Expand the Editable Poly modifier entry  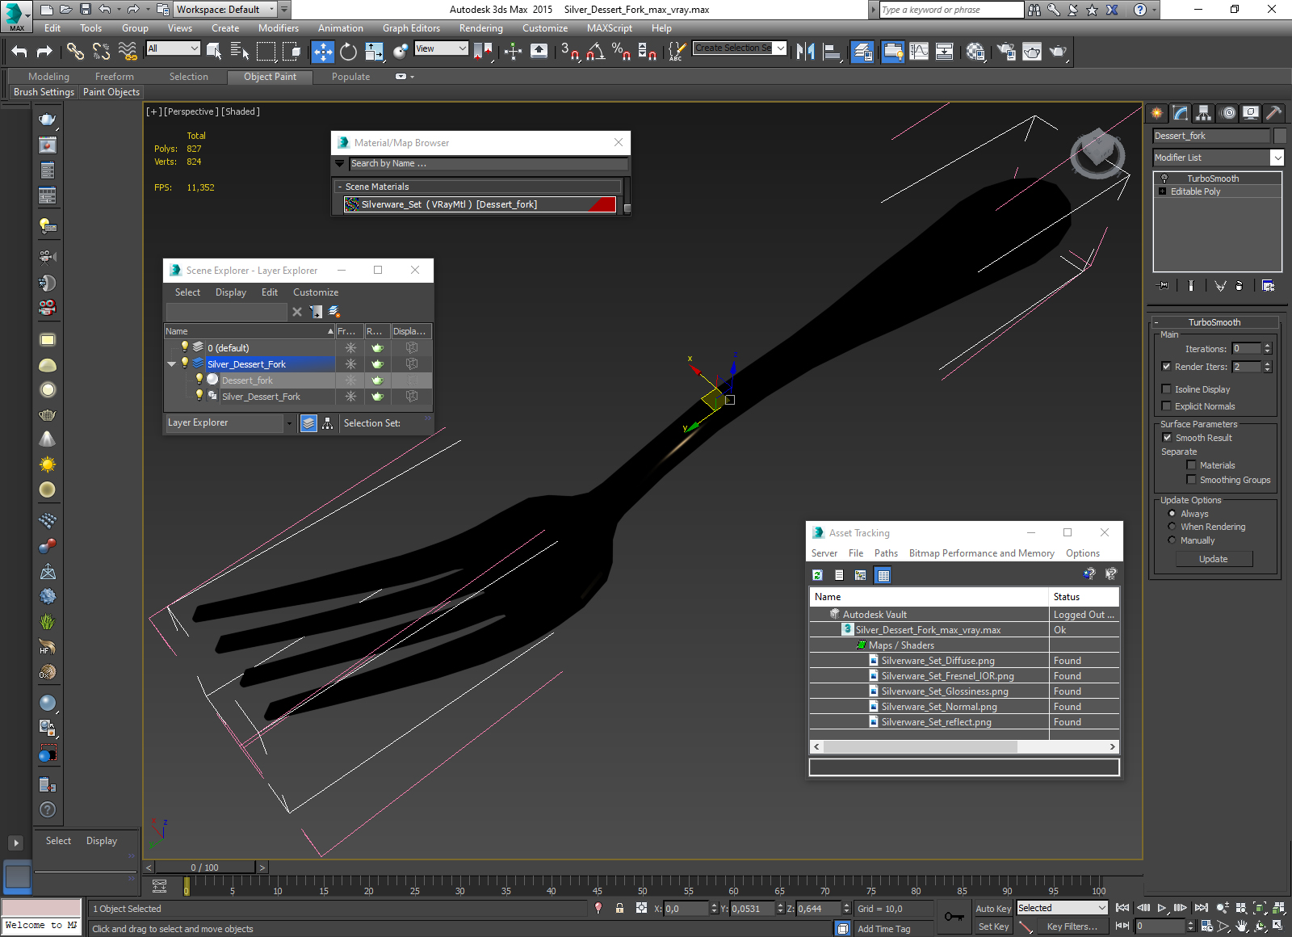(1162, 191)
